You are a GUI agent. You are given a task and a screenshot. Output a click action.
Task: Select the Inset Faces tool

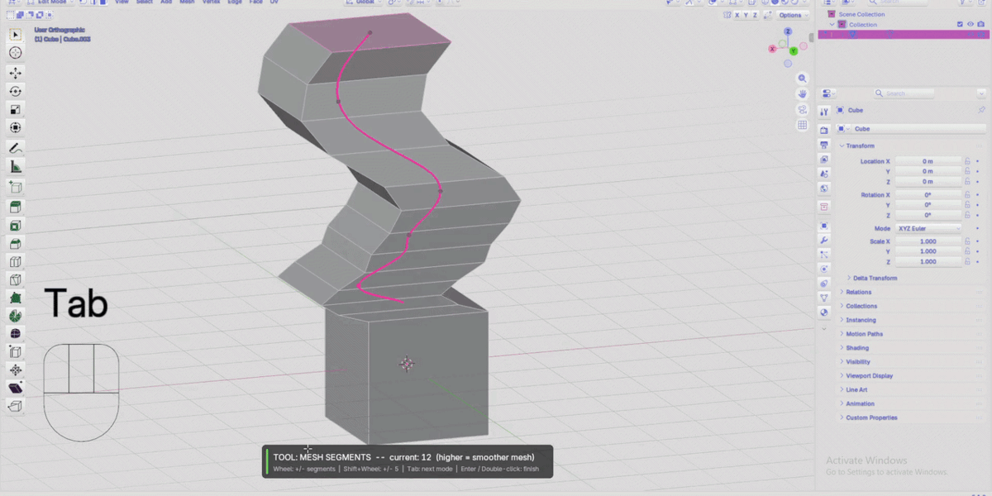point(15,225)
